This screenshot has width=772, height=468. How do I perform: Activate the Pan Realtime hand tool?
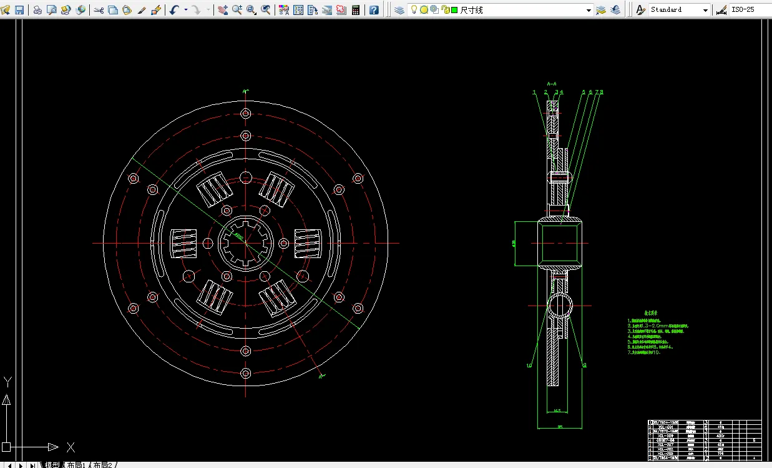[x=222, y=10]
